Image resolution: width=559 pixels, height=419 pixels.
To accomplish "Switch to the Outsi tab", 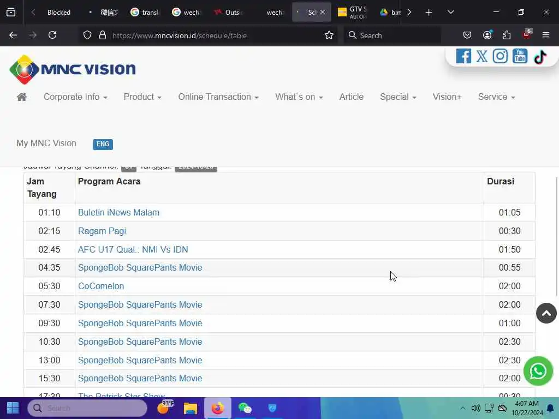I will [x=229, y=13].
